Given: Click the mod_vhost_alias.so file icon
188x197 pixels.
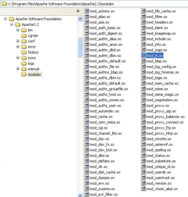Looking at the screenshot, I should 143,189.
